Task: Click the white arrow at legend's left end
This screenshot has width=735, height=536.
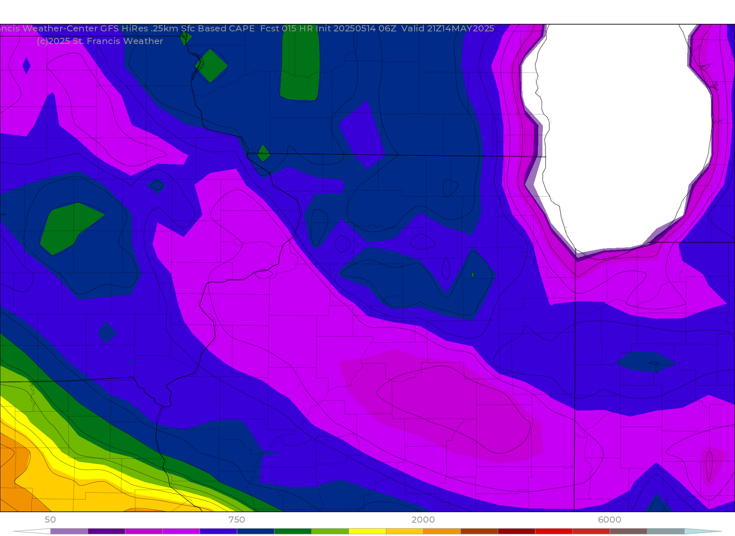Action: [32, 531]
